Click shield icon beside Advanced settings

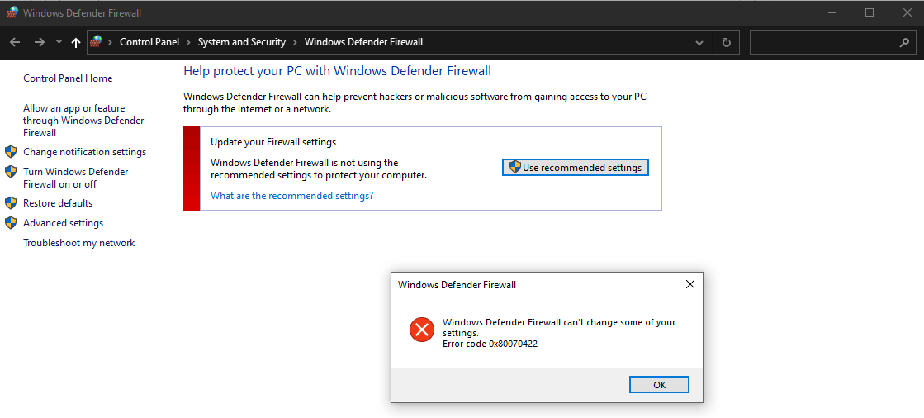click(11, 223)
